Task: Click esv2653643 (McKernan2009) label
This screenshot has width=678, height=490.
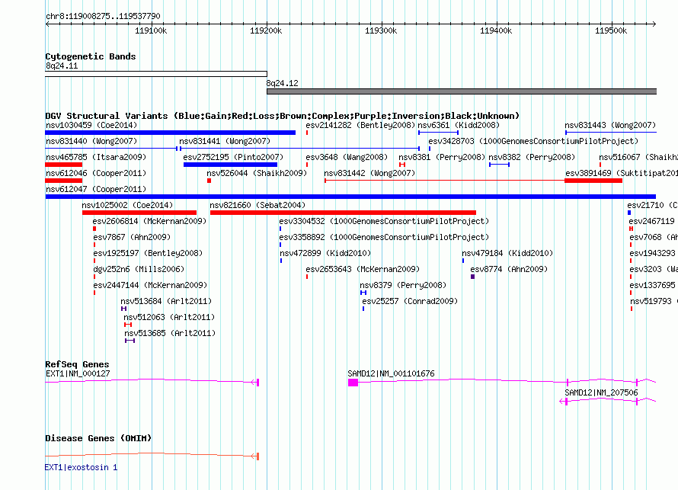Action: [363, 269]
